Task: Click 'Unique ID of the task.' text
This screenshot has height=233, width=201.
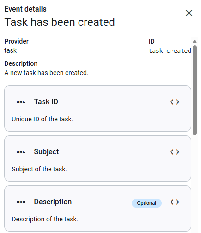Action: [x=43, y=119]
